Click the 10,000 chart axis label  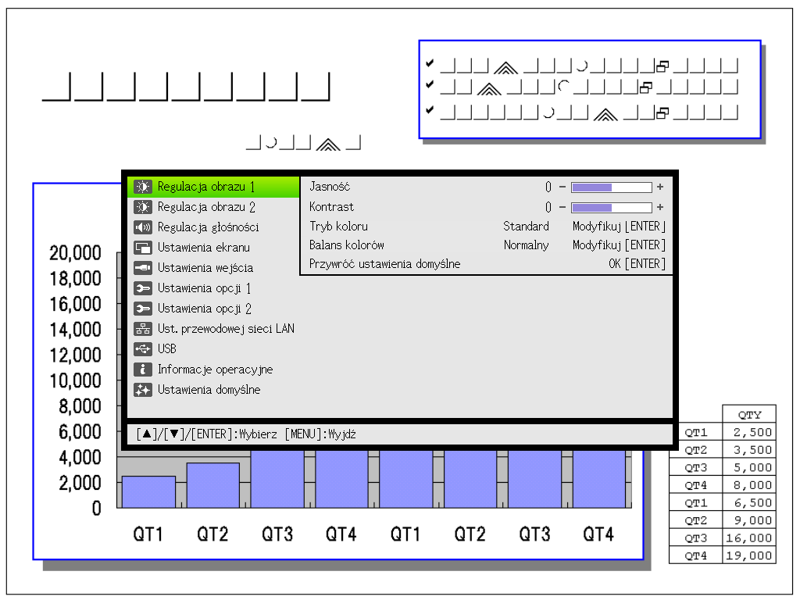[75, 380]
